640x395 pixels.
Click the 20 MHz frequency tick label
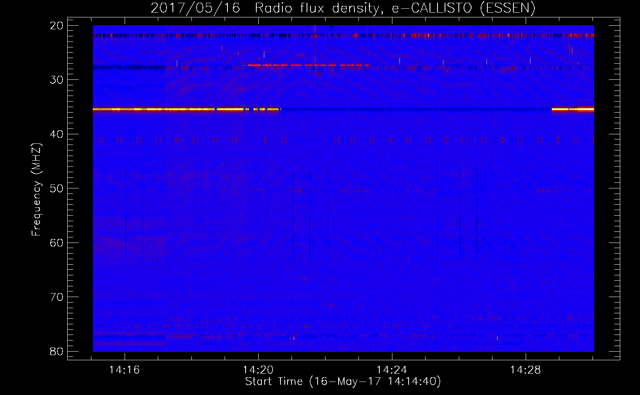[x=57, y=26]
